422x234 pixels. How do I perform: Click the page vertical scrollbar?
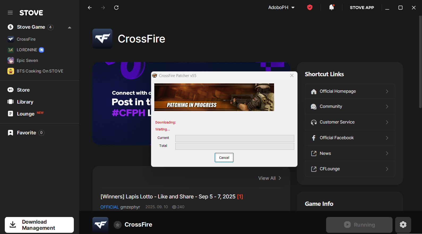point(420,62)
